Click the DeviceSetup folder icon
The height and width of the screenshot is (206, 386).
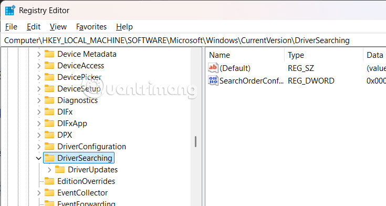(49, 89)
